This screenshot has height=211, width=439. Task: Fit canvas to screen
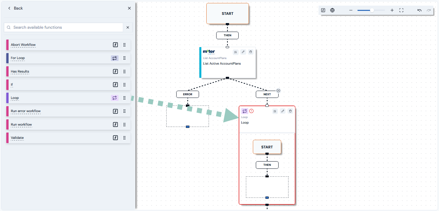(x=401, y=10)
